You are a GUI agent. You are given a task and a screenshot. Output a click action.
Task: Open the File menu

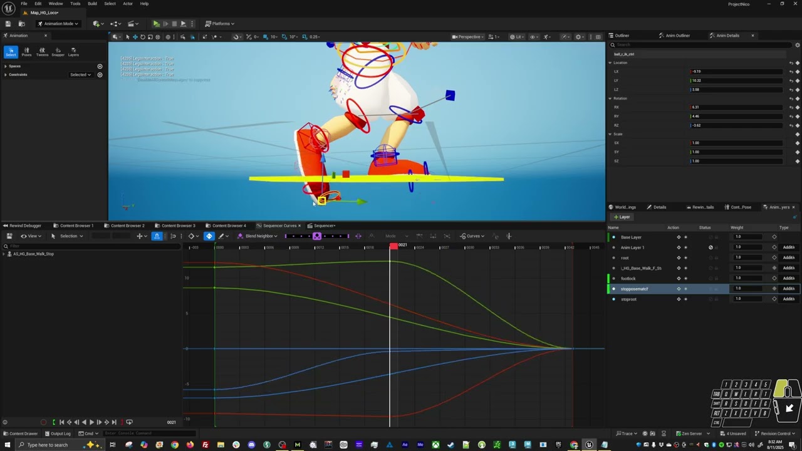[24, 4]
